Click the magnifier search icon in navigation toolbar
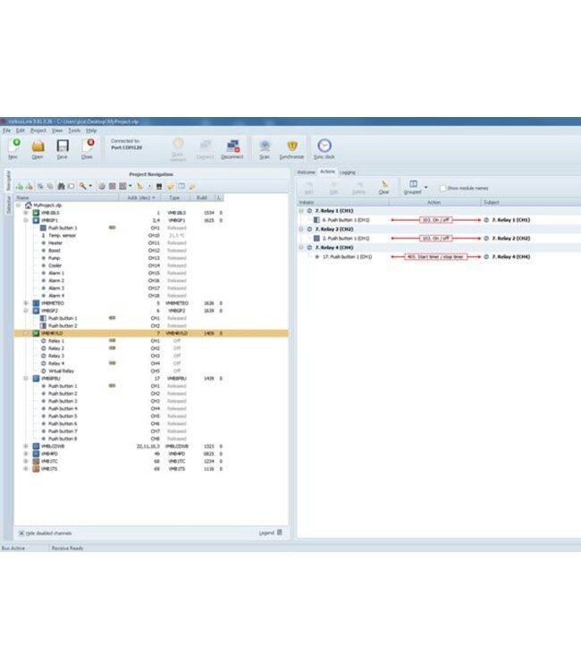 pos(83,187)
